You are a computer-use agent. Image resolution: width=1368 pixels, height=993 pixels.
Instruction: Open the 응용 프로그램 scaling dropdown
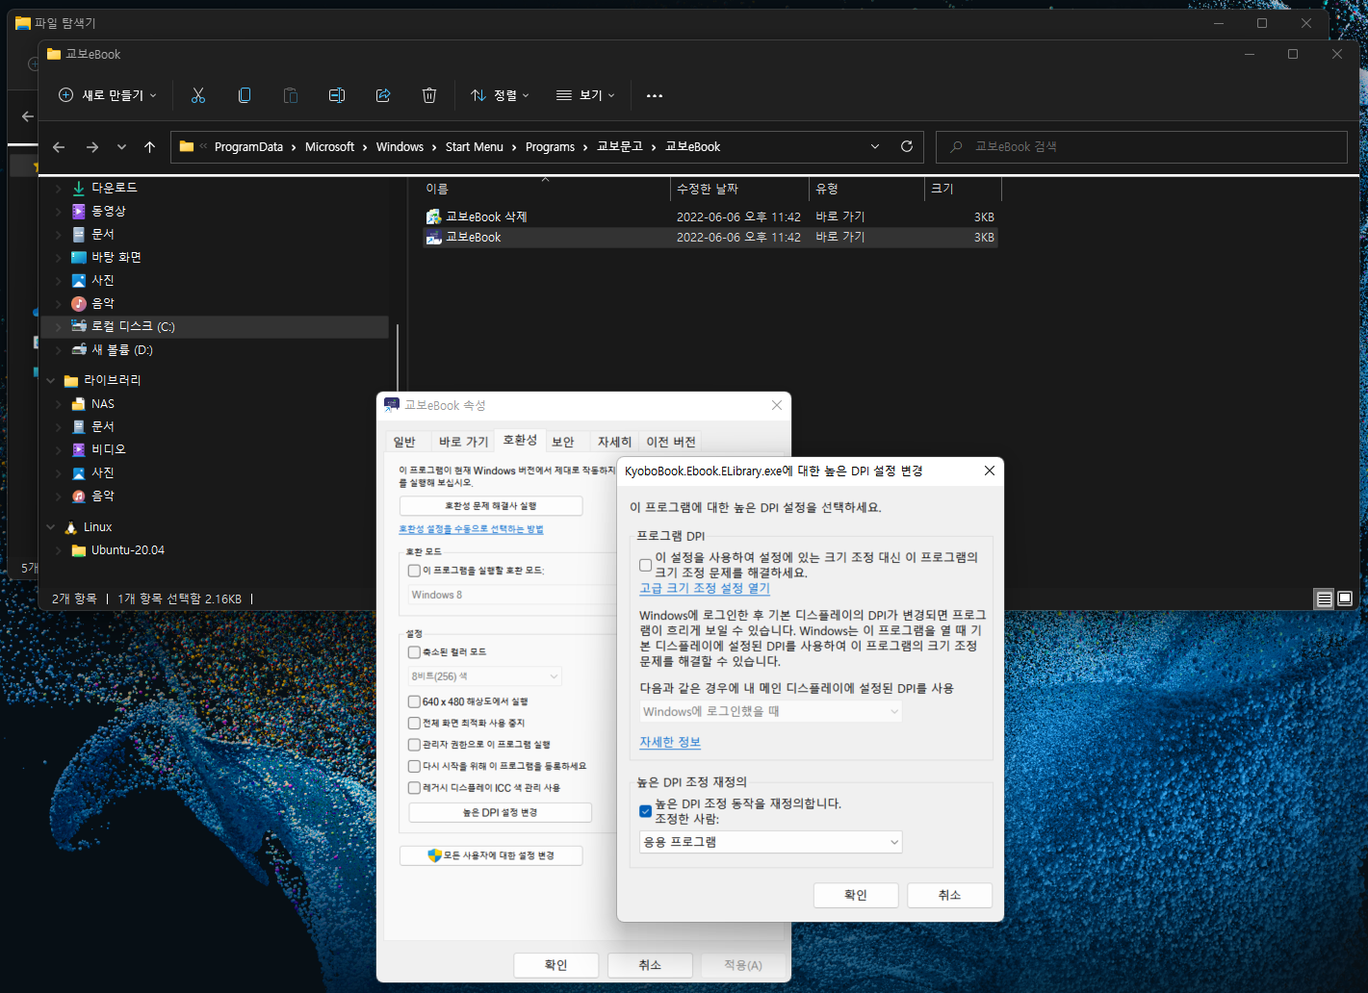click(x=771, y=842)
